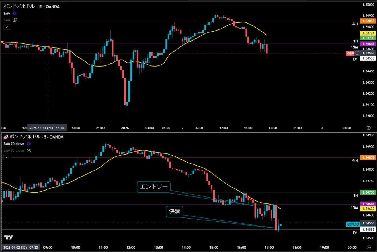
Task: Click the TradingView logo in lower chart
Action: [9, 238]
